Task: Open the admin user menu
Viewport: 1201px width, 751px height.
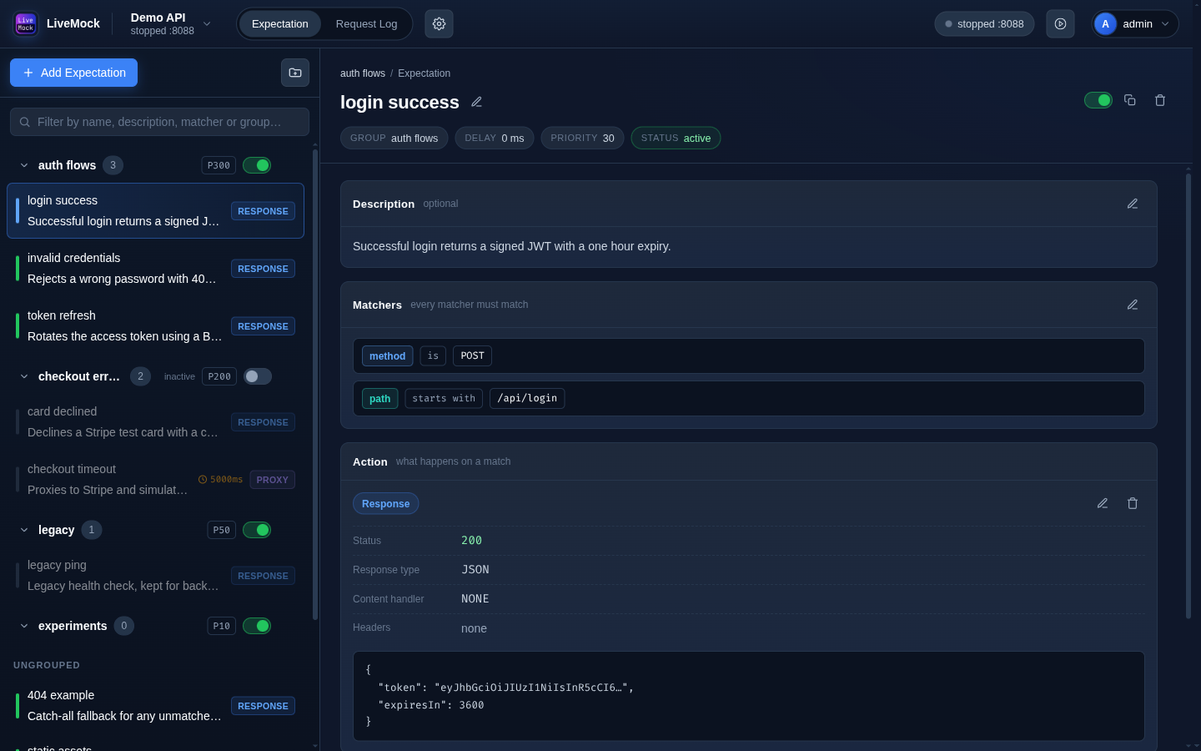Action: tap(1135, 24)
